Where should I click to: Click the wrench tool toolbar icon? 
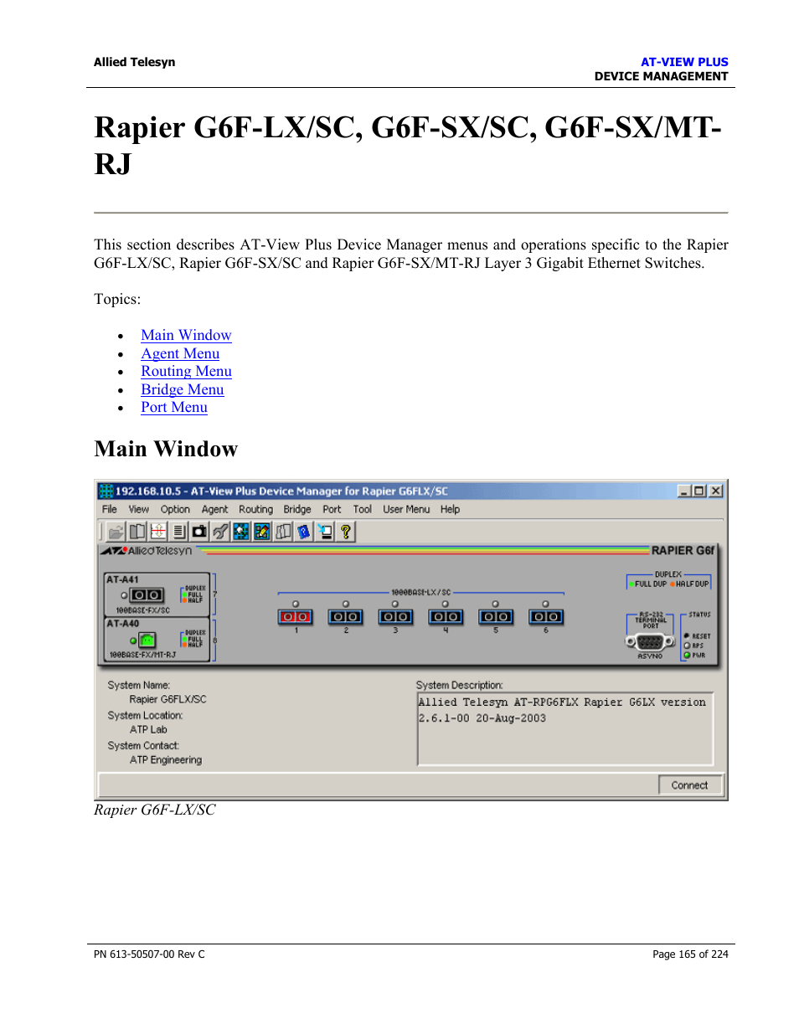220,532
